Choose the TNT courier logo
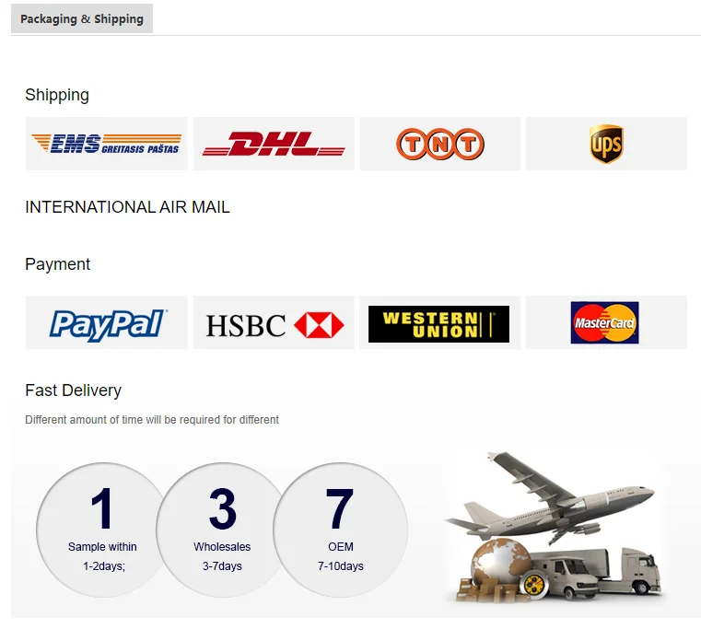The width and height of the screenshot is (701, 629). pos(440,144)
